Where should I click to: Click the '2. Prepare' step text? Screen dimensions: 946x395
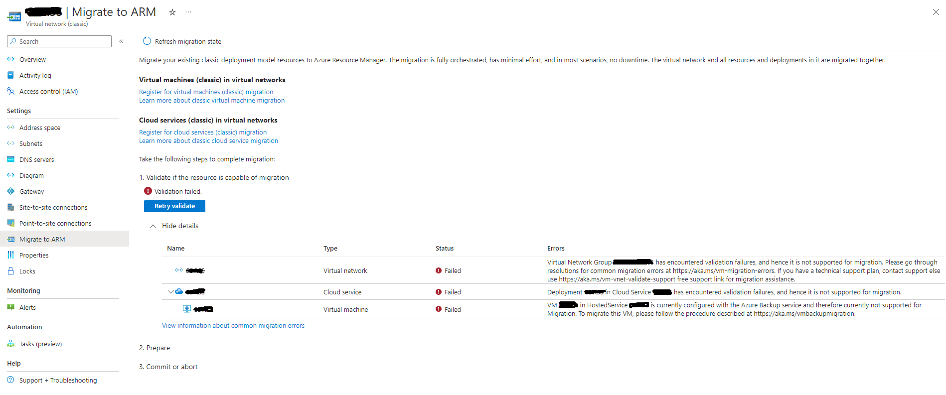tap(155, 348)
